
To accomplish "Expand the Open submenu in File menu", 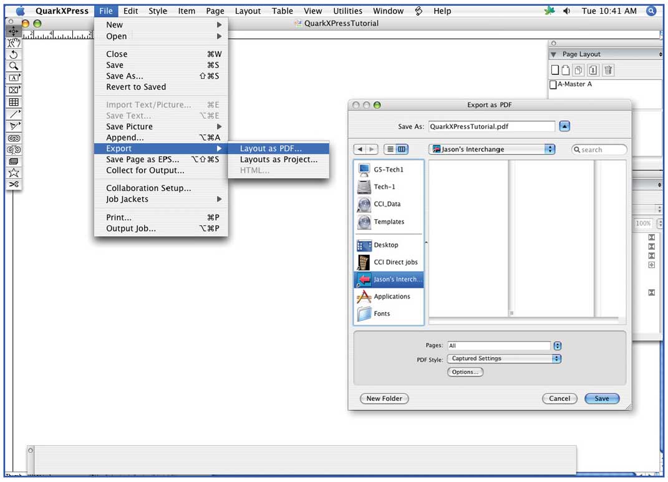I will point(161,36).
